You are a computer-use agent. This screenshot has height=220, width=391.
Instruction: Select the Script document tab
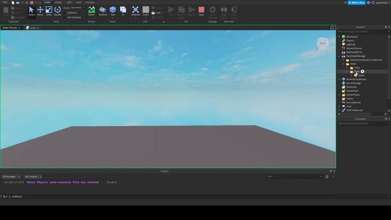click(32, 28)
